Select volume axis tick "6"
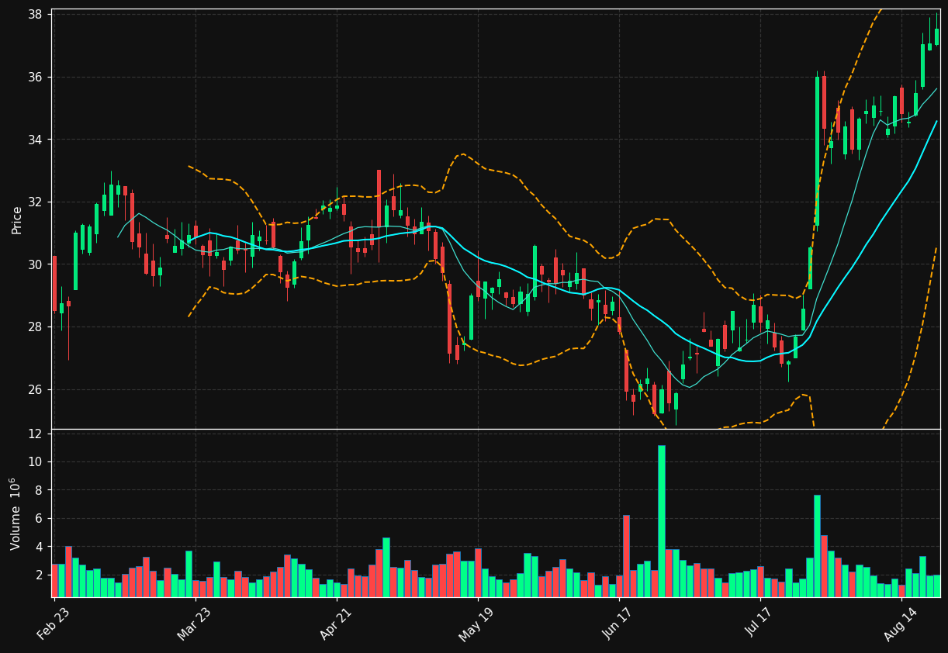Image resolution: width=948 pixels, height=653 pixels. click(x=39, y=519)
